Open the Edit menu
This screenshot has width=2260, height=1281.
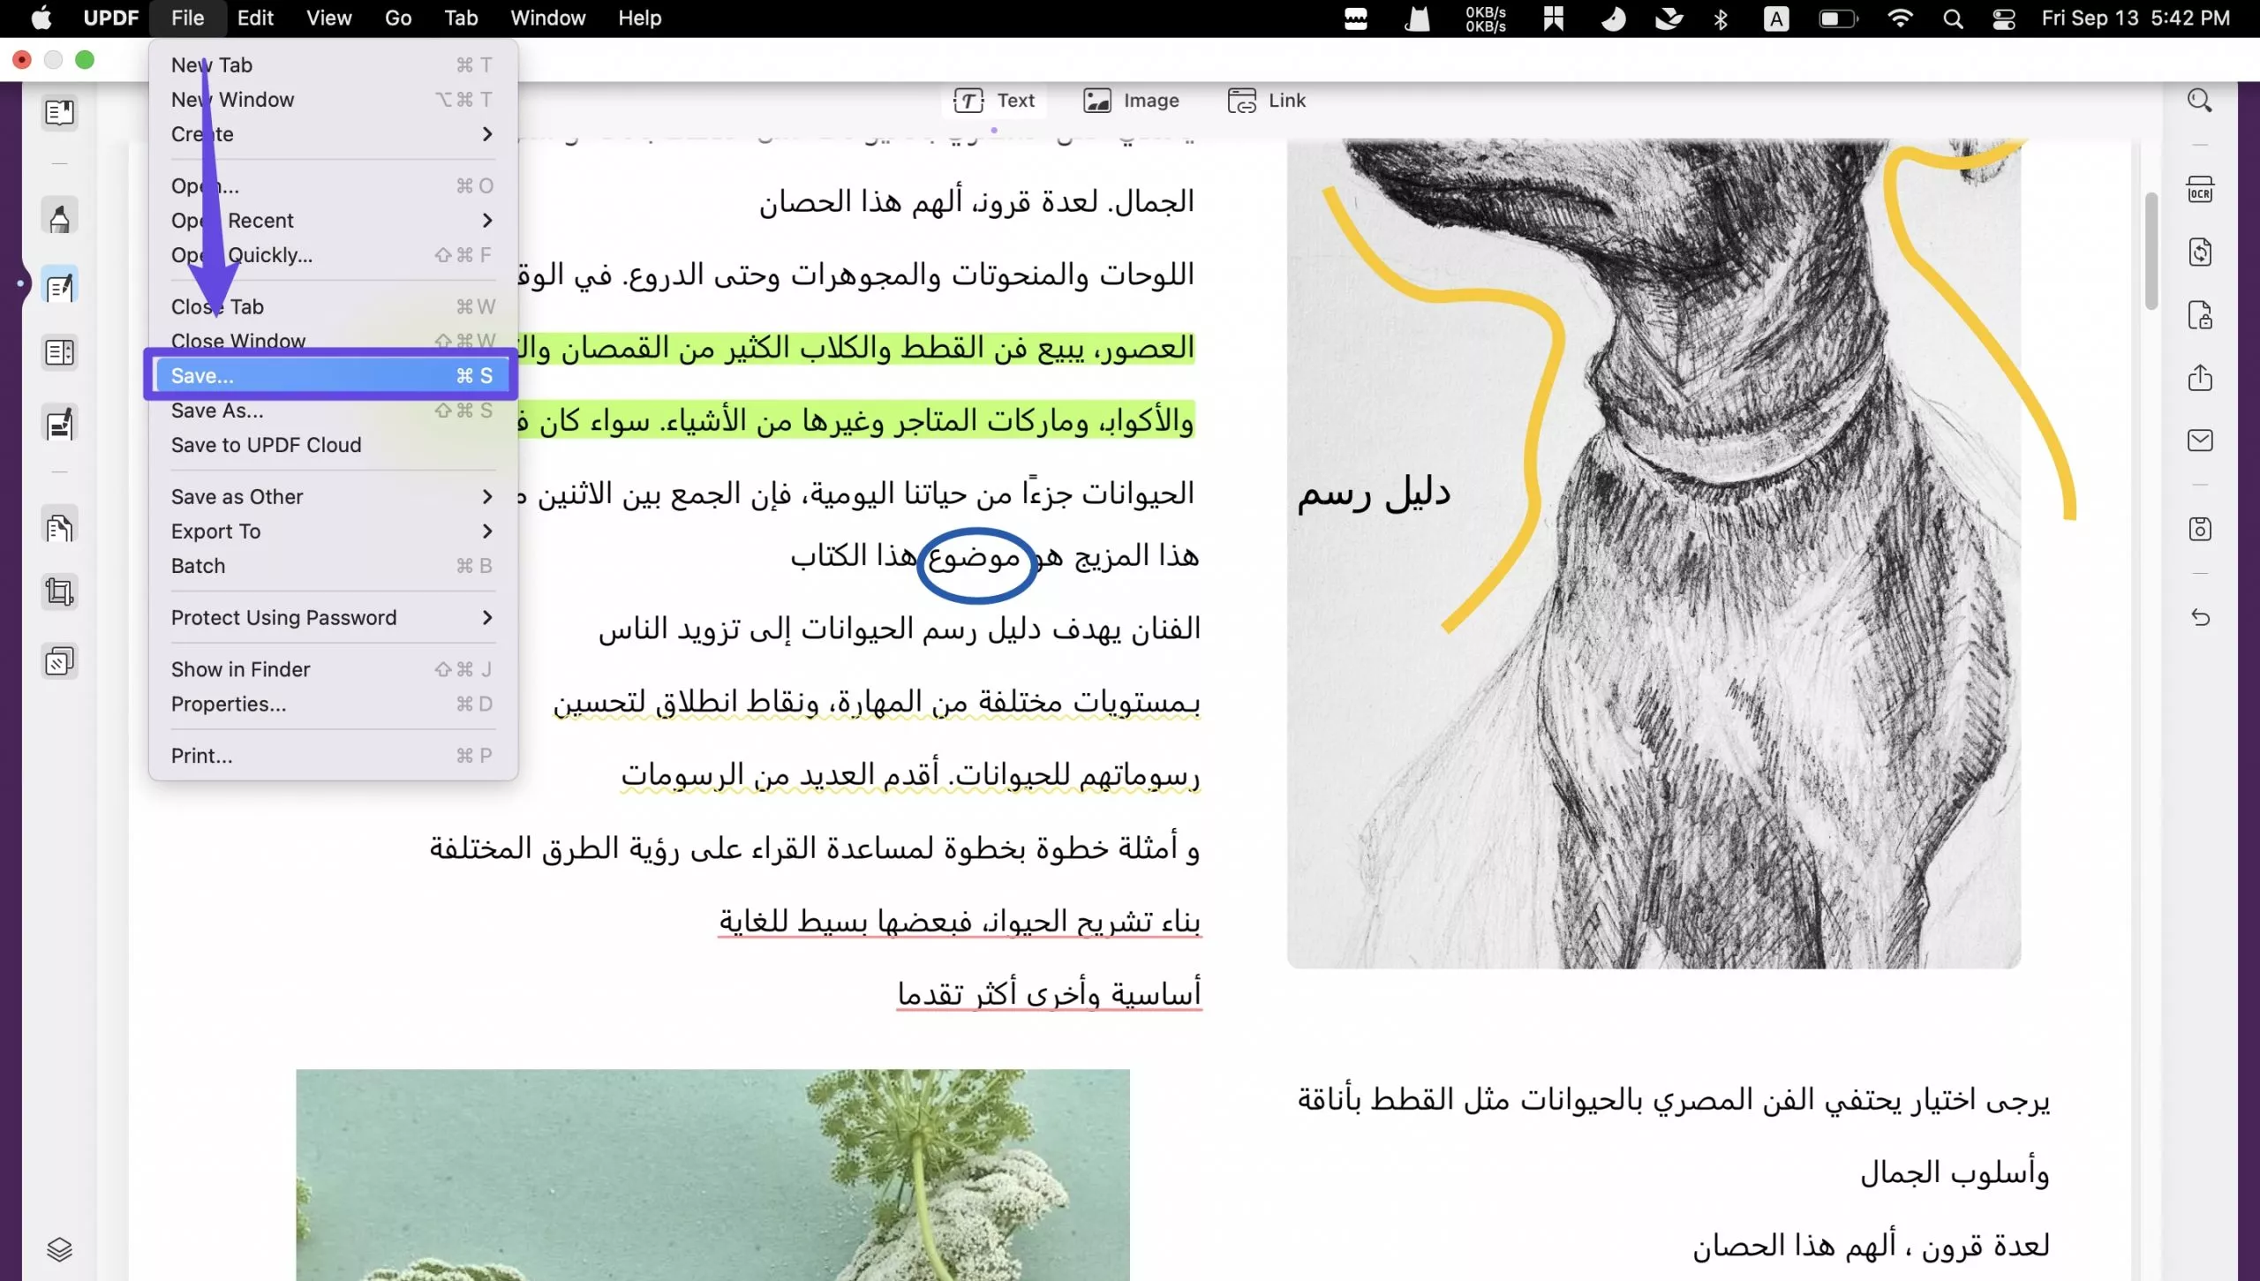tap(254, 18)
